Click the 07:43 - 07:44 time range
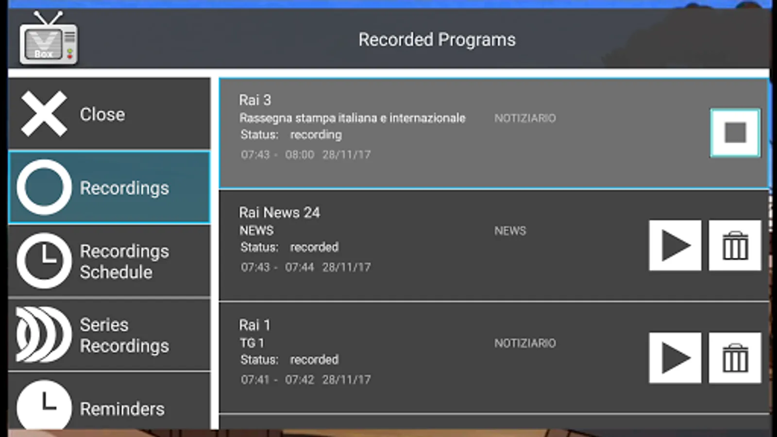This screenshot has height=437, width=777. point(277,267)
